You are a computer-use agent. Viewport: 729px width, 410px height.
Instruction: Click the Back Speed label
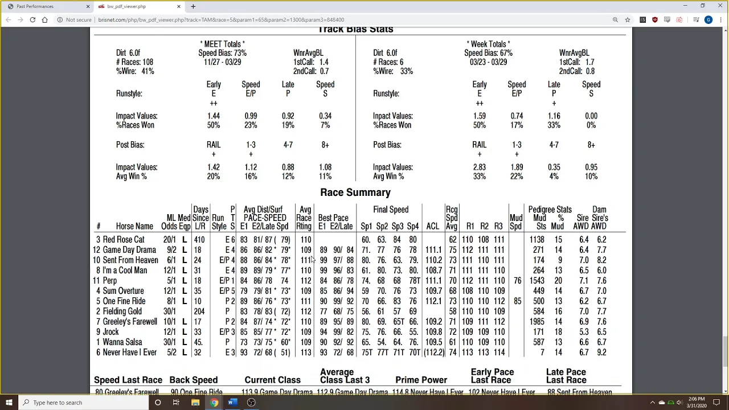click(194, 380)
